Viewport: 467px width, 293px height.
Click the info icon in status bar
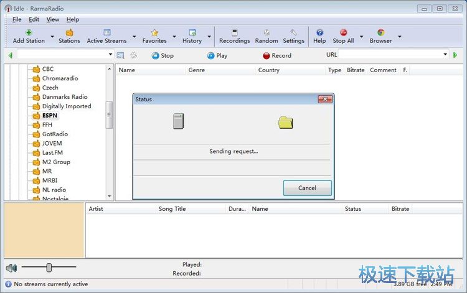click(8, 284)
